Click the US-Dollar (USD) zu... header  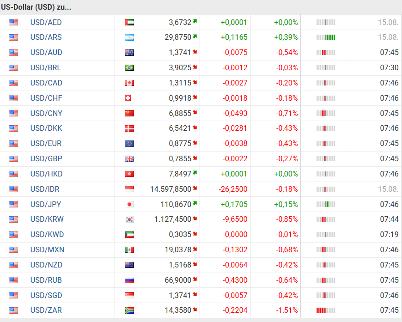36,7
